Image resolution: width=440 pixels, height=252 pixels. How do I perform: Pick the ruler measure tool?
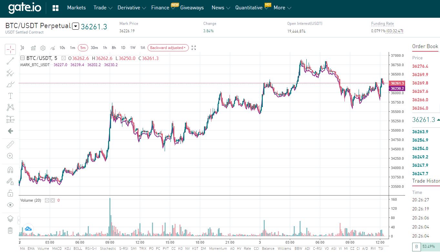click(x=10, y=144)
